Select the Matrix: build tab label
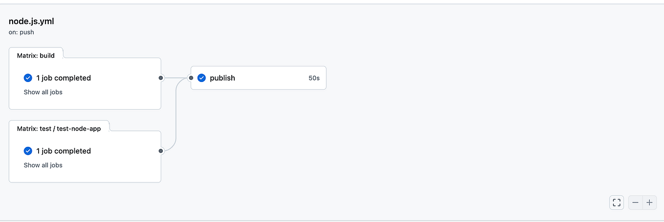The height and width of the screenshot is (222, 664). pos(36,56)
